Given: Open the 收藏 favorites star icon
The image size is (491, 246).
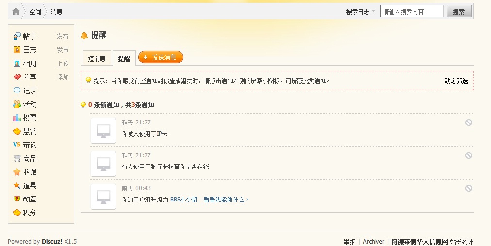Looking at the screenshot, I should click(17, 172).
